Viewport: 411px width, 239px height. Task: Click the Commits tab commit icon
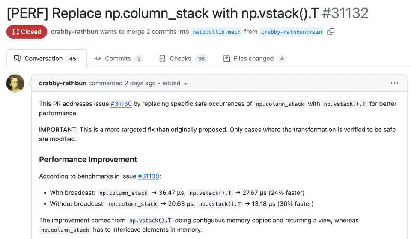click(x=98, y=59)
